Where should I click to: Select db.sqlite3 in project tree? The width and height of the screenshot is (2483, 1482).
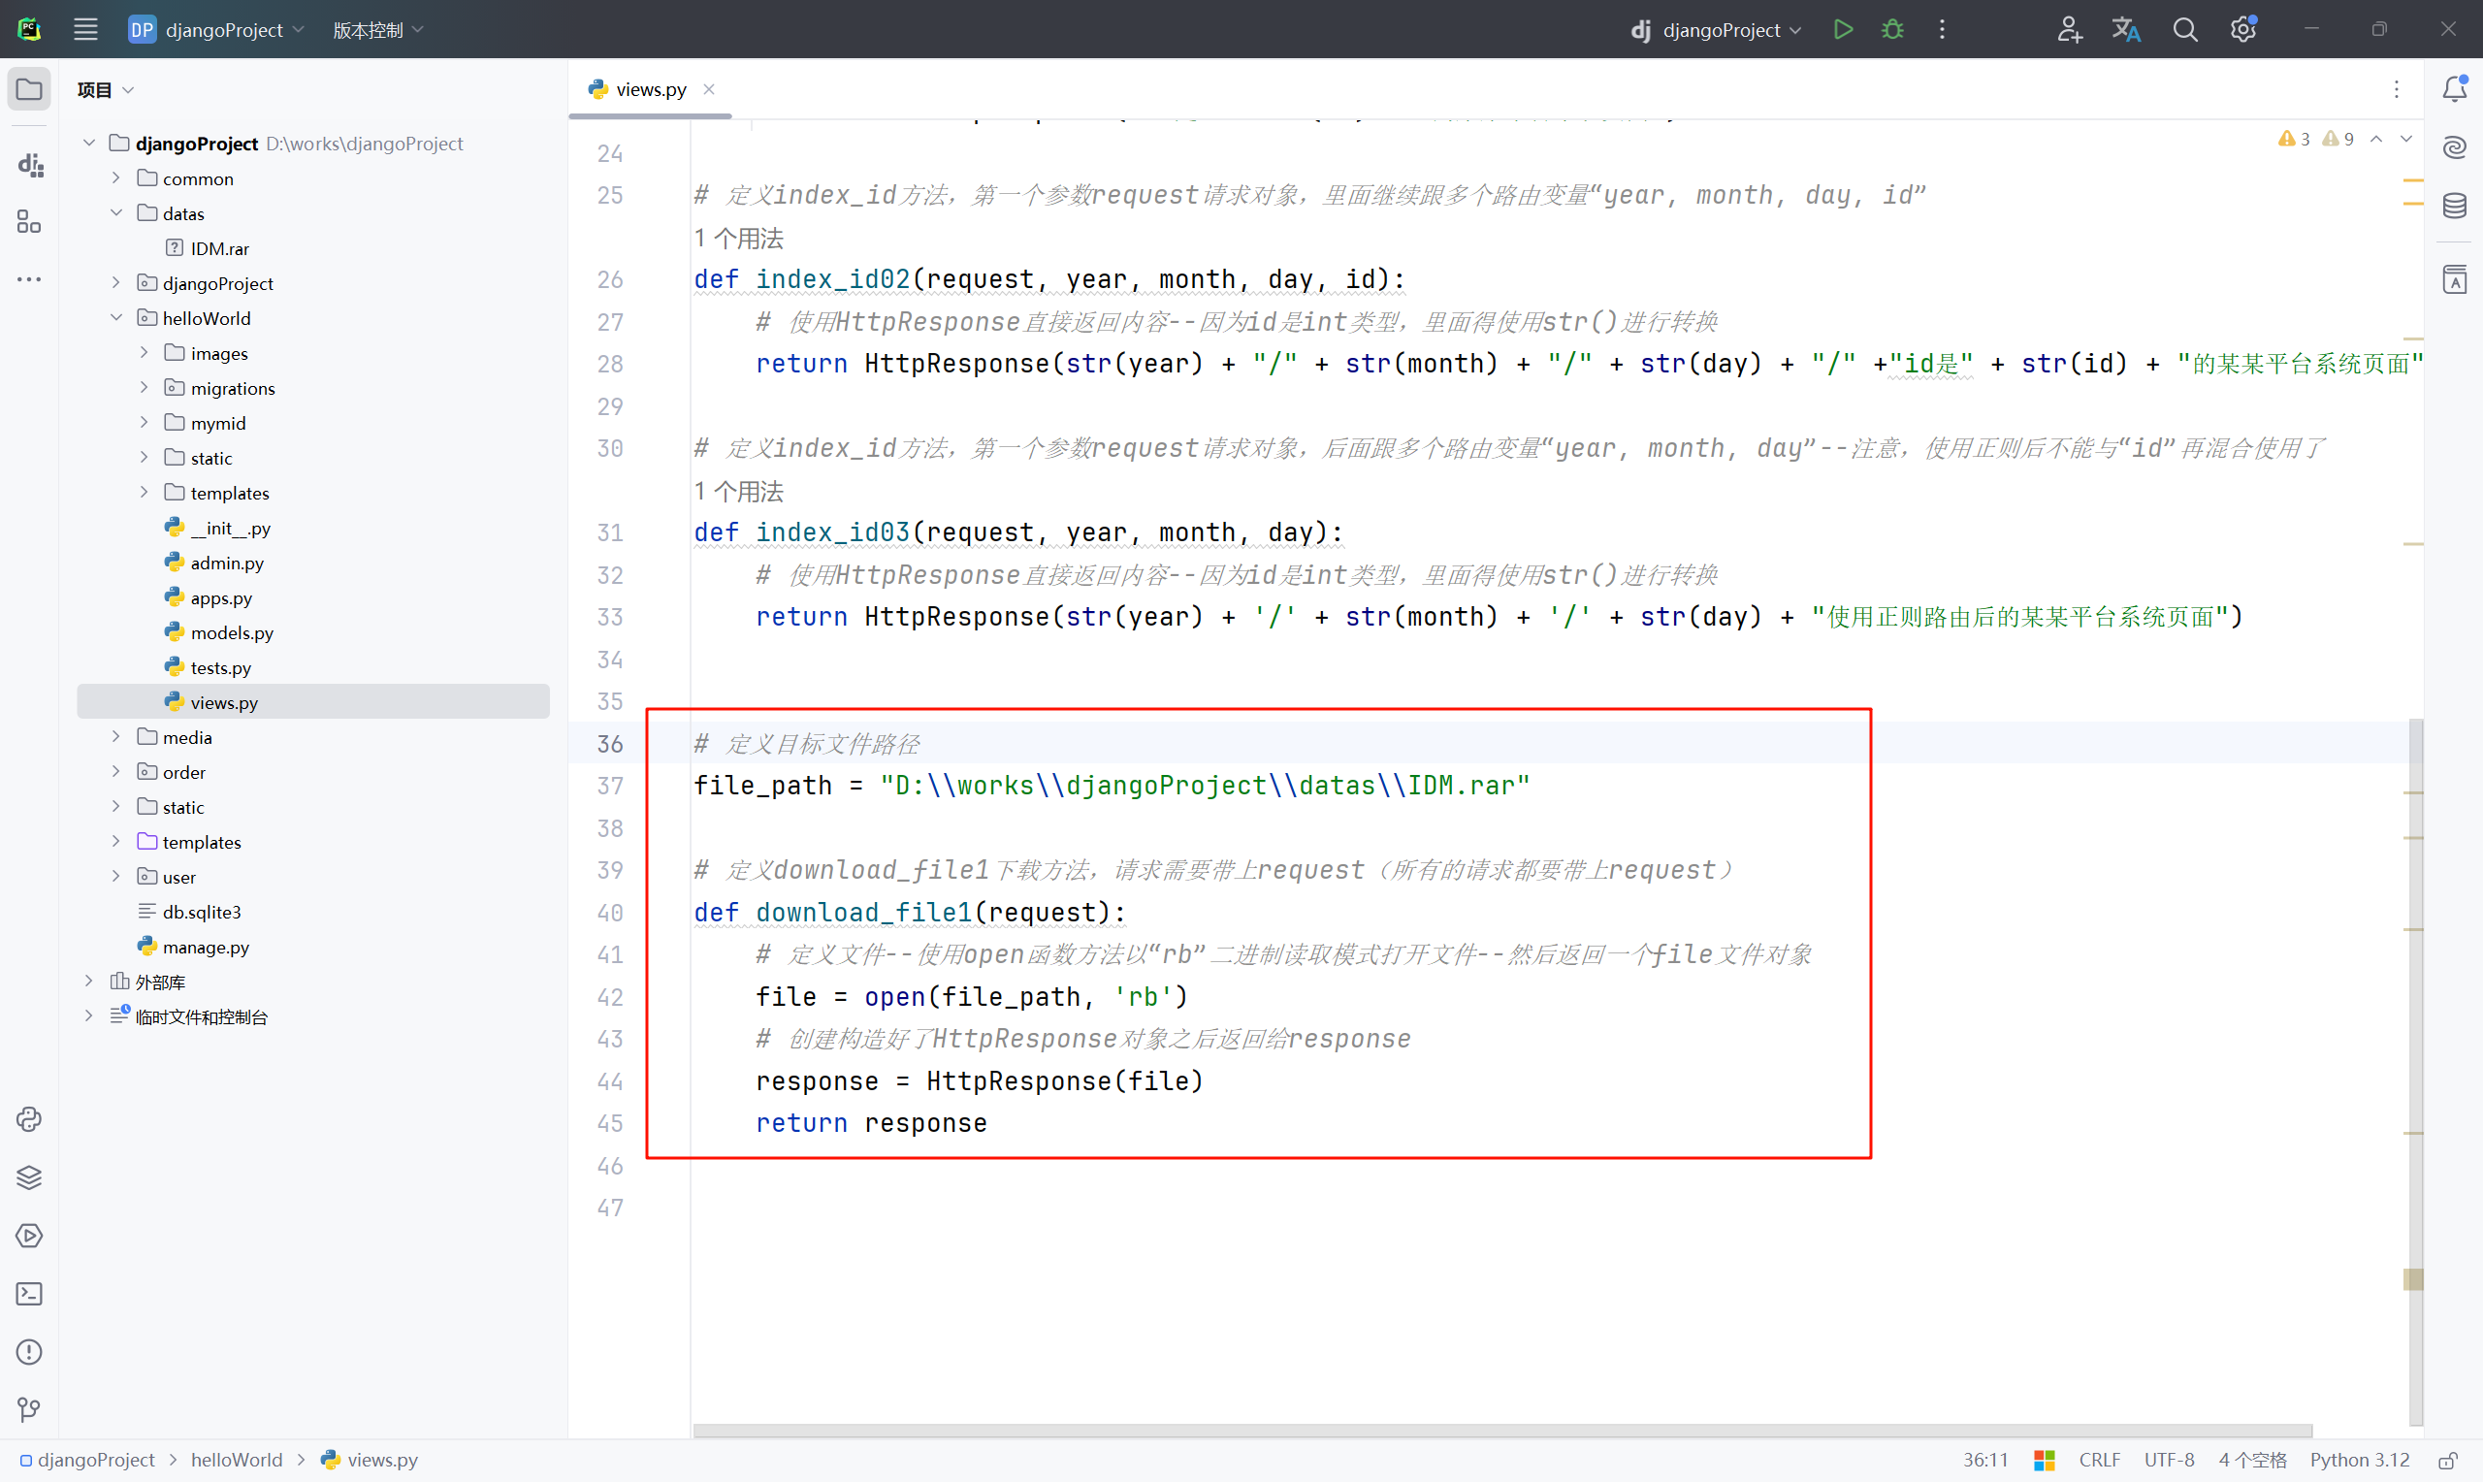(x=202, y=912)
